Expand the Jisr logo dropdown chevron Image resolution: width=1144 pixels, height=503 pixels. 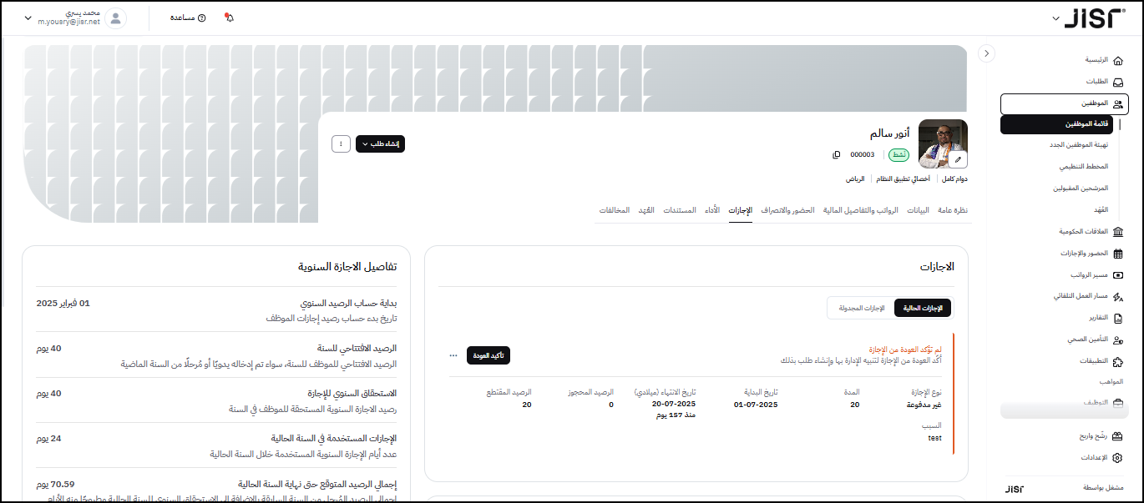1055,18
